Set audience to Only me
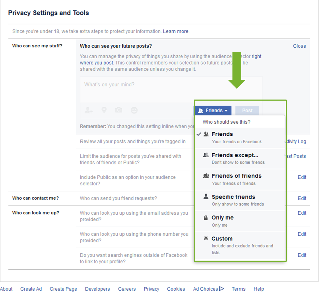 (240, 221)
